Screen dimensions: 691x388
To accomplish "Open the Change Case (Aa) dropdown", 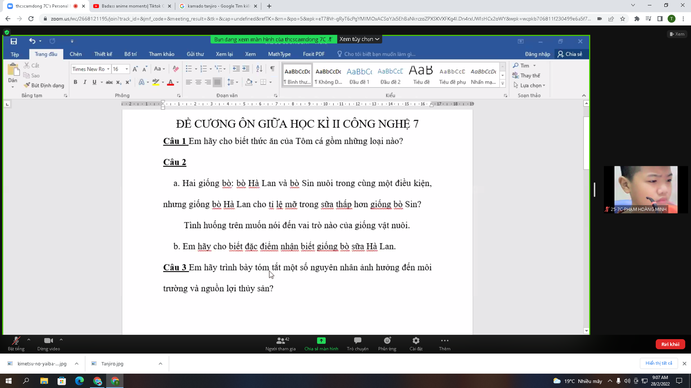I will coord(159,69).
